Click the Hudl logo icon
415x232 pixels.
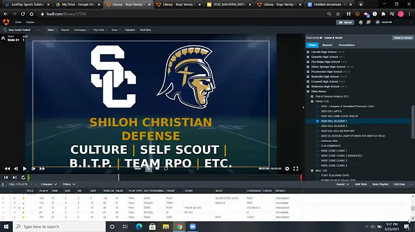pyautogui.click(x=6, y=22)
